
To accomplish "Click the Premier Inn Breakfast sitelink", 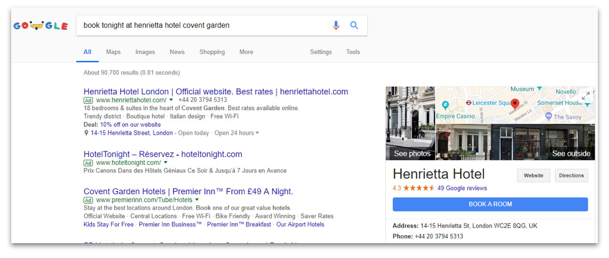I will [239, 225].
